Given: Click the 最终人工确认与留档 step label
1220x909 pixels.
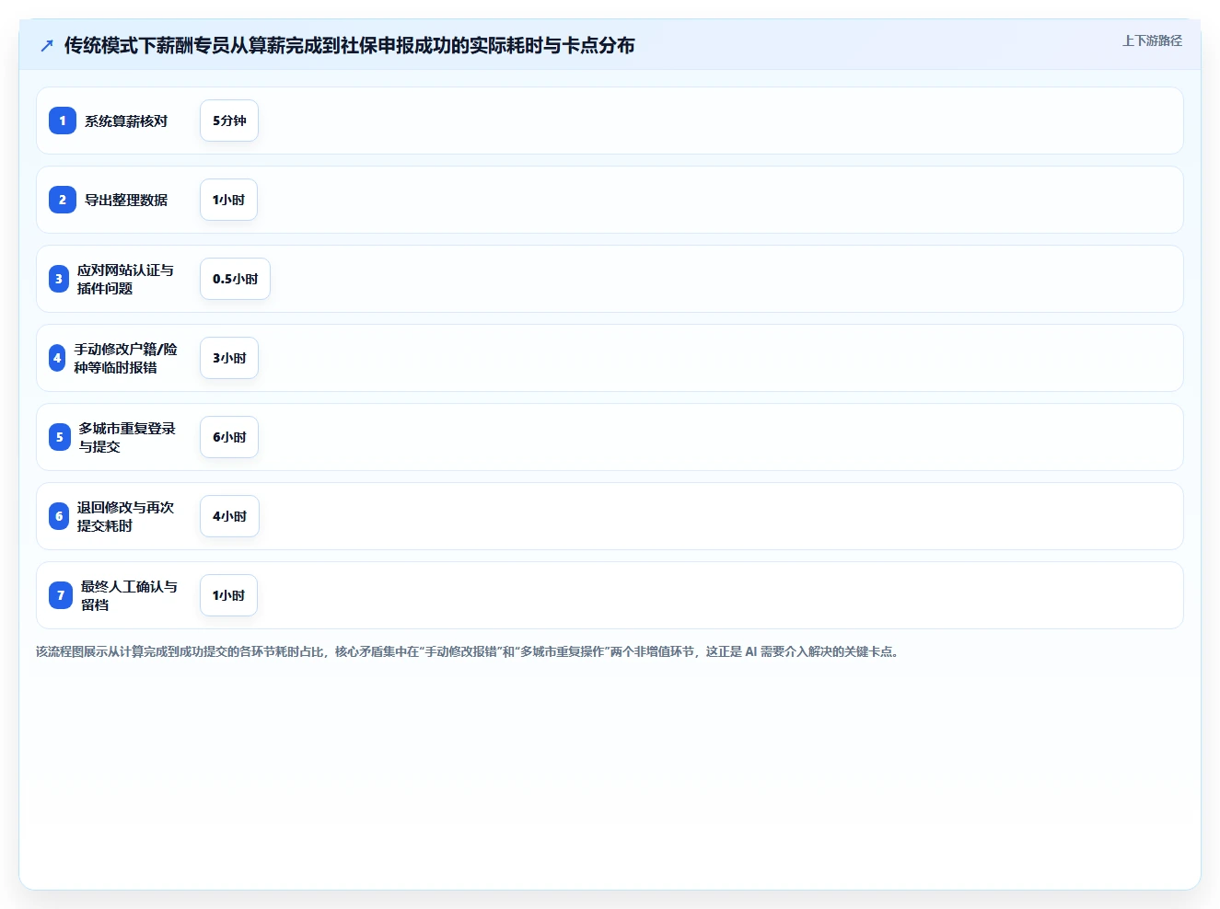Looking at the screenshot, I should (129, 595).
